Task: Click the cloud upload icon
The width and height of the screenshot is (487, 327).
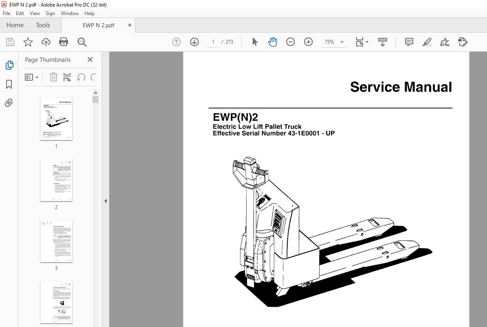Action: pos(46,42)
